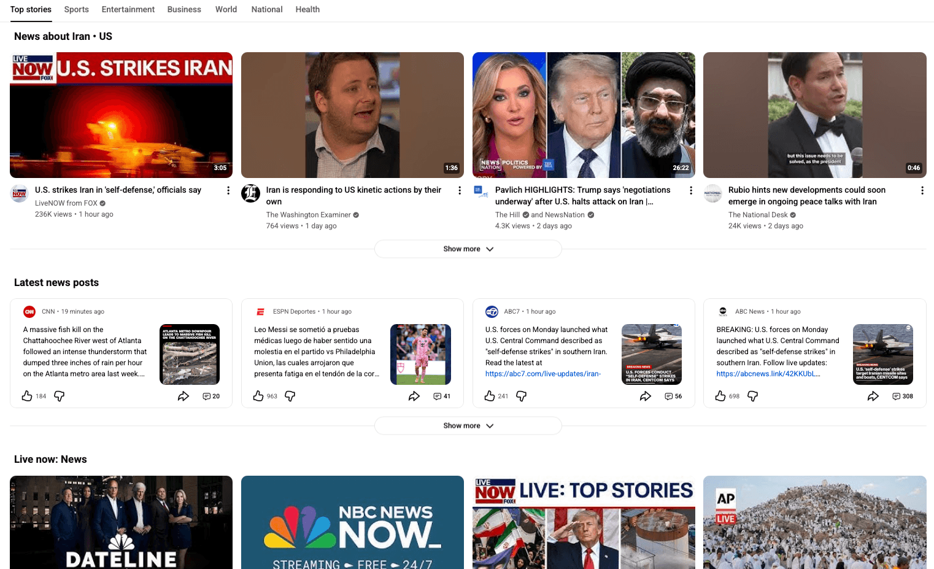Click 'Leo Messi se sometió a pruebas' text
The image size is (934, 569).
pos(317,352)
